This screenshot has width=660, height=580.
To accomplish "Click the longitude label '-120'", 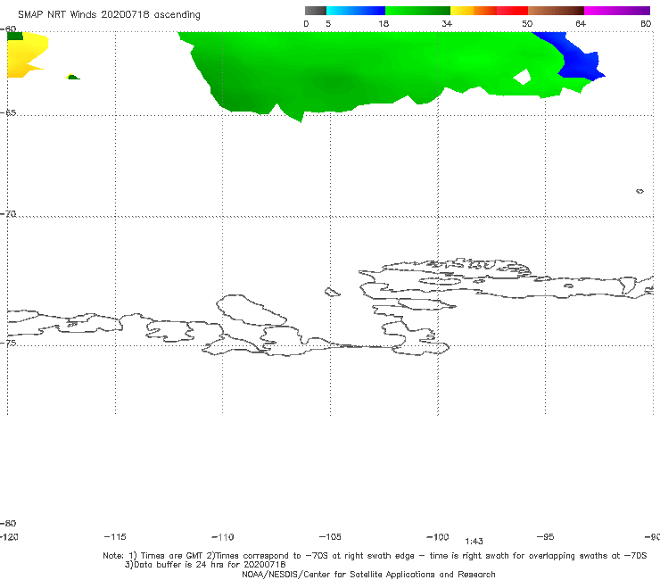I will pos(9,536).
